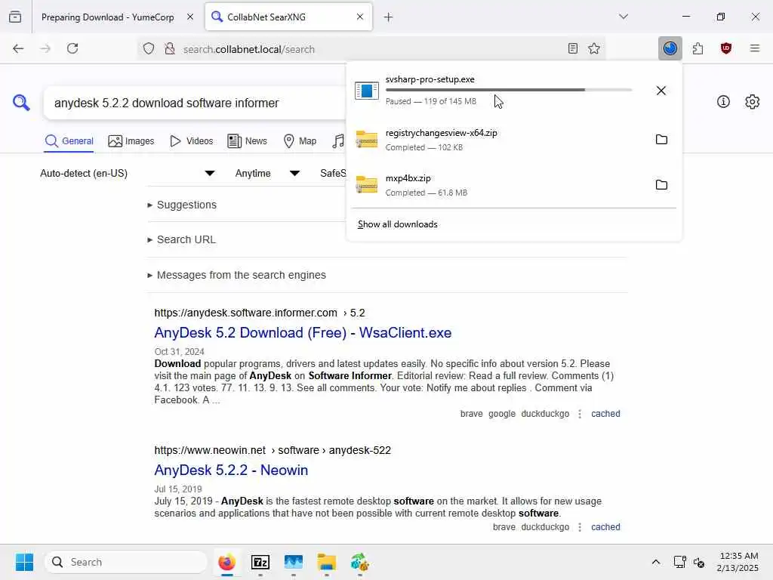Show mxp4bx.zip in its folder
Viewport: 773px width, 580px height.
pos(661,185)
